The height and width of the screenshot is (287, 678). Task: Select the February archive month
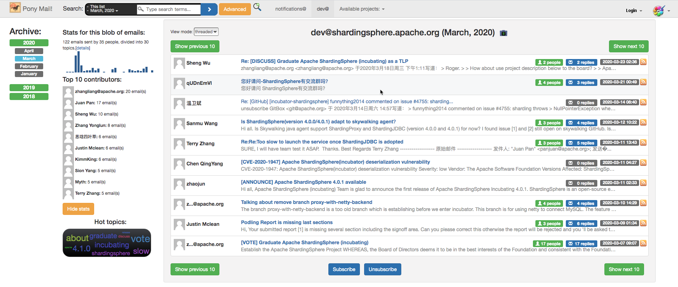click(x=29, y=66)
